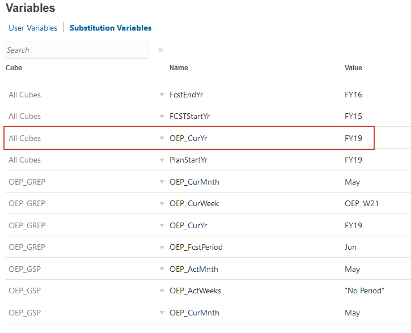Screen dimensions: 411x333
Task: Click the dropdown arrow next to PlanStartYr
Action: point(162,160)
